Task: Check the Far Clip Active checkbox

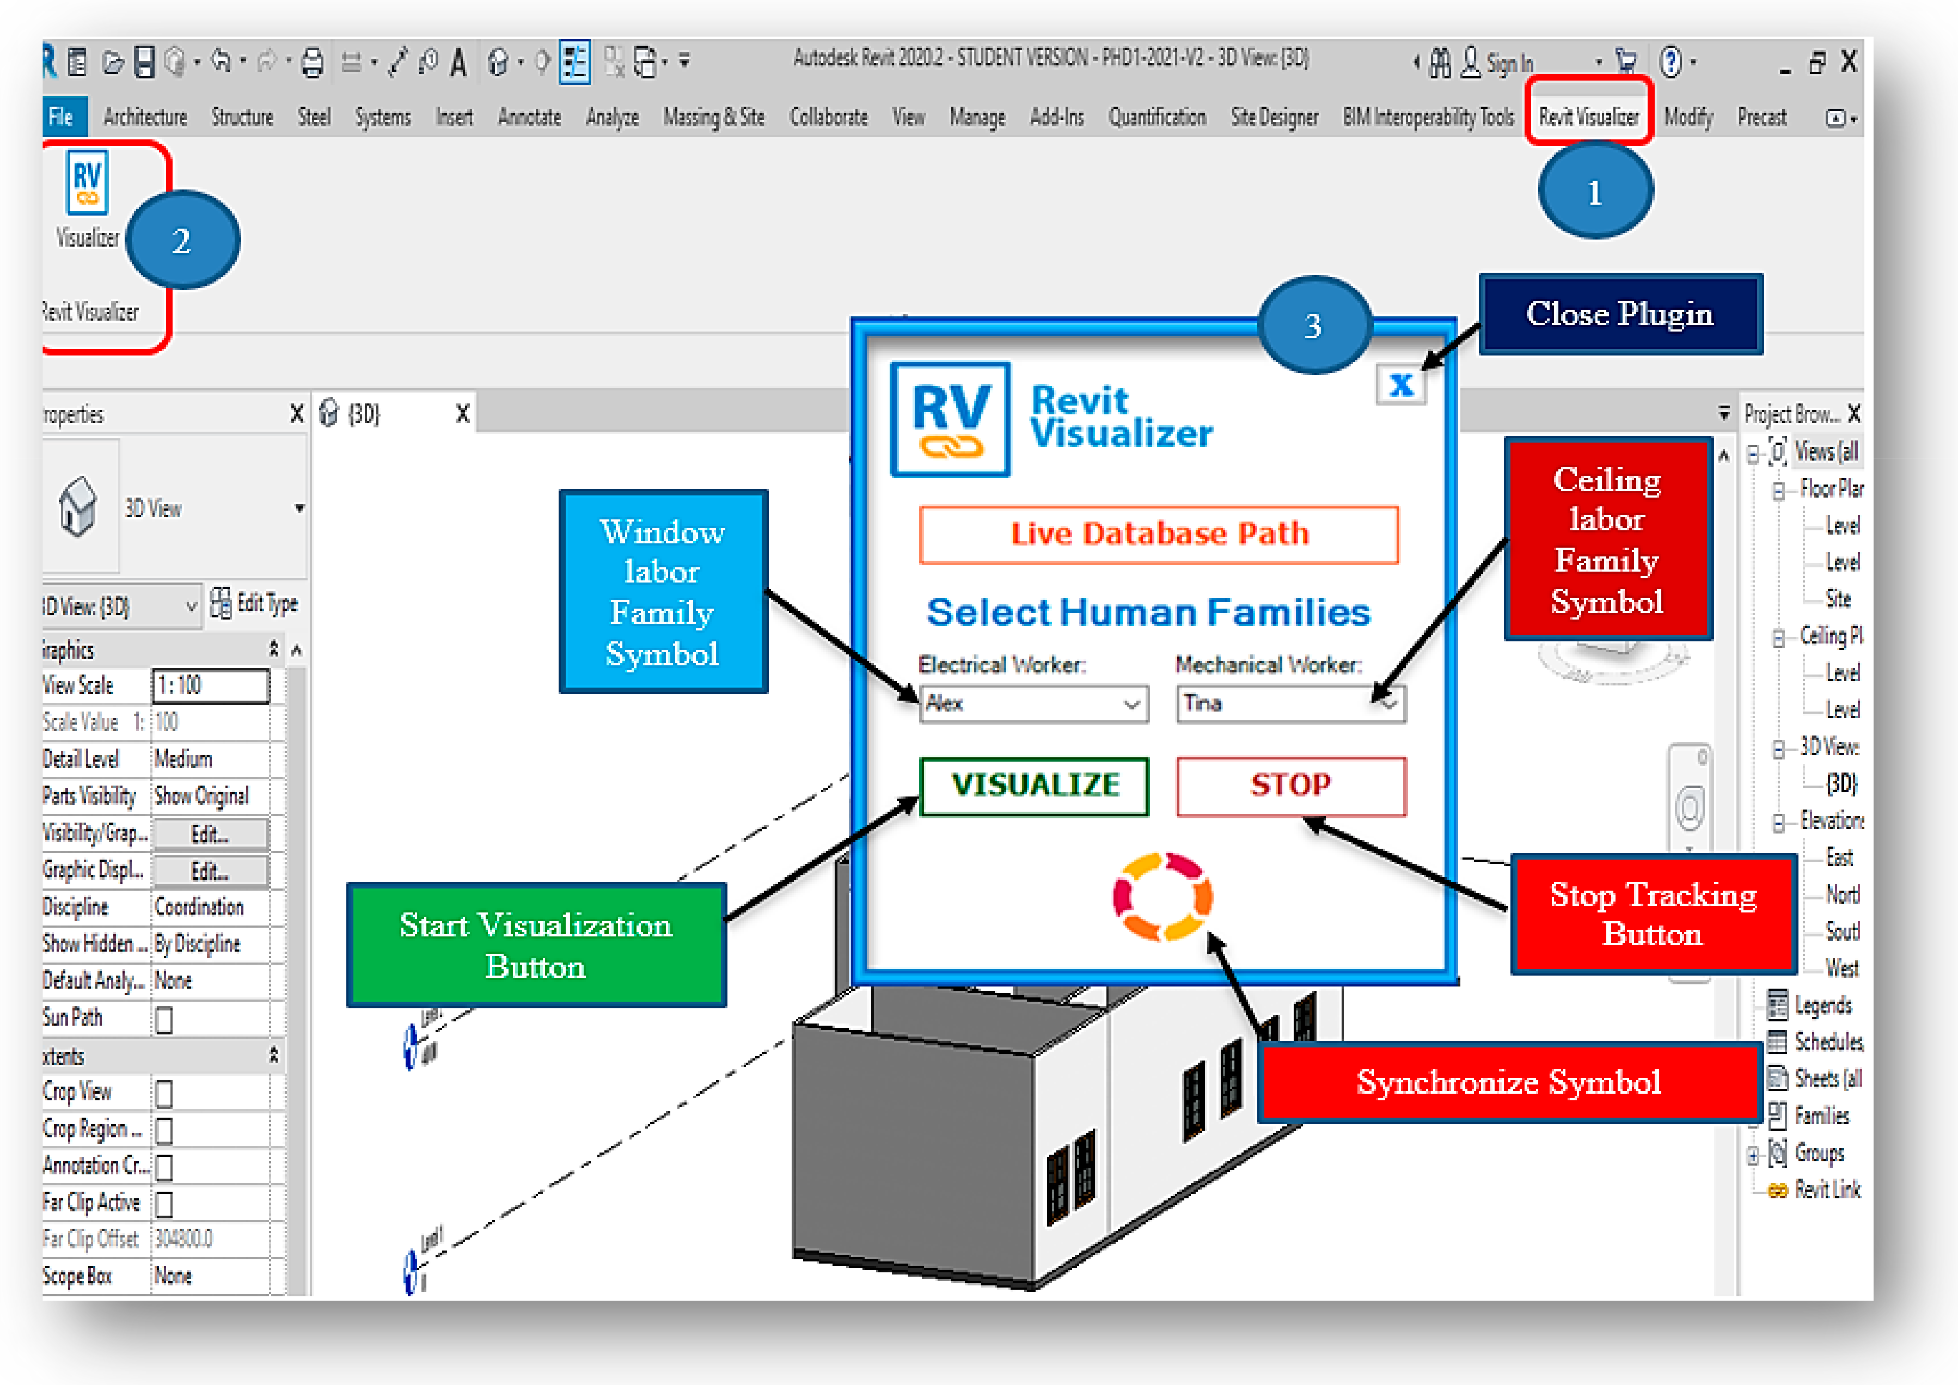Action: pos(164,1204)
